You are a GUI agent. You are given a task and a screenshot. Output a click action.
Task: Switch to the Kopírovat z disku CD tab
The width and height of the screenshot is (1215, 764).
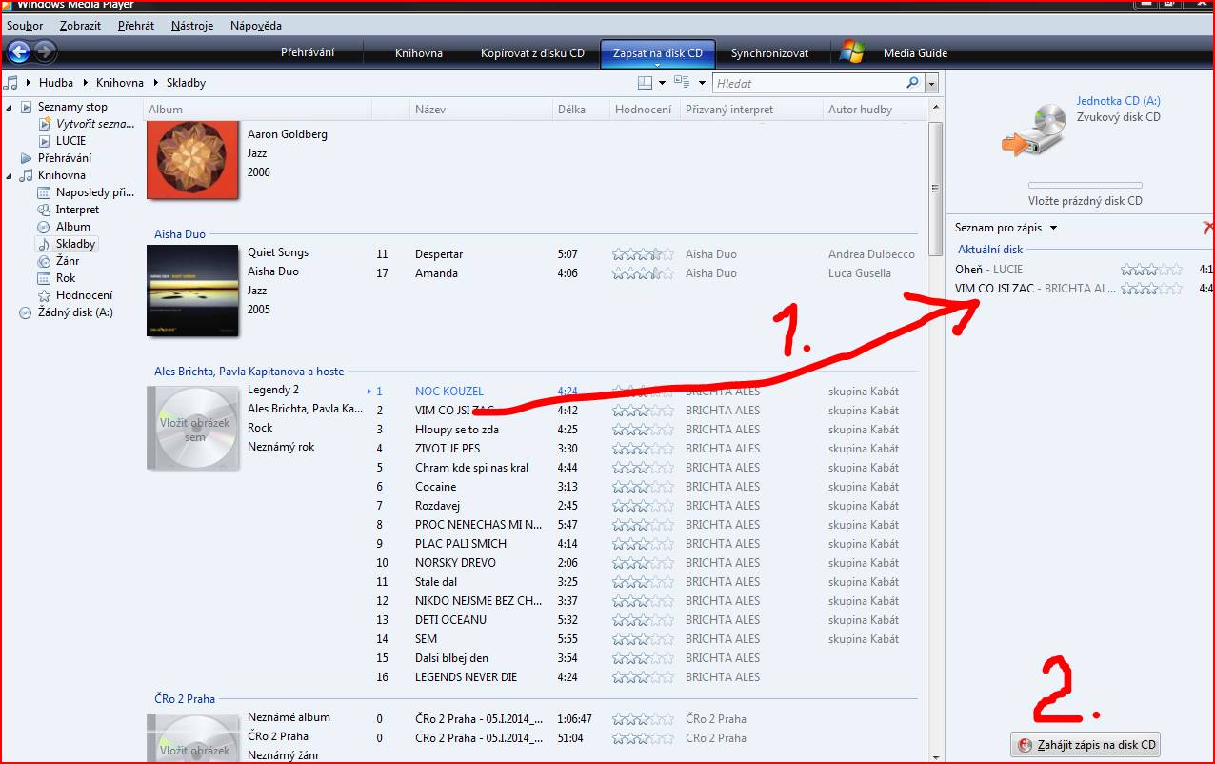click(x=532, y=53)
